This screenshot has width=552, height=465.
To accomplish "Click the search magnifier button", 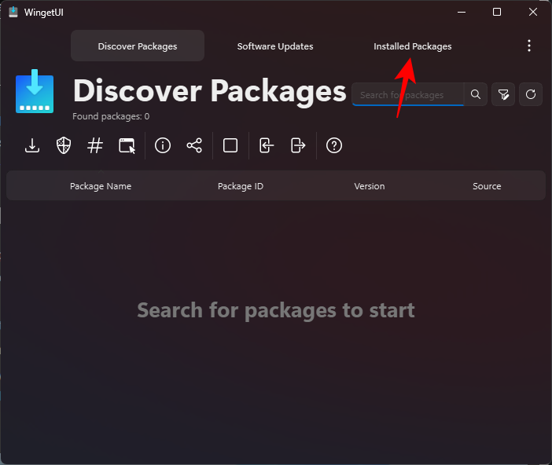I will point(476,94).
